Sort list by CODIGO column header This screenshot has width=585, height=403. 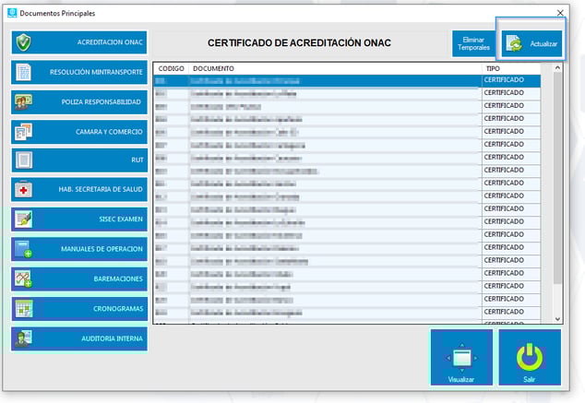(x=172, y=69)
